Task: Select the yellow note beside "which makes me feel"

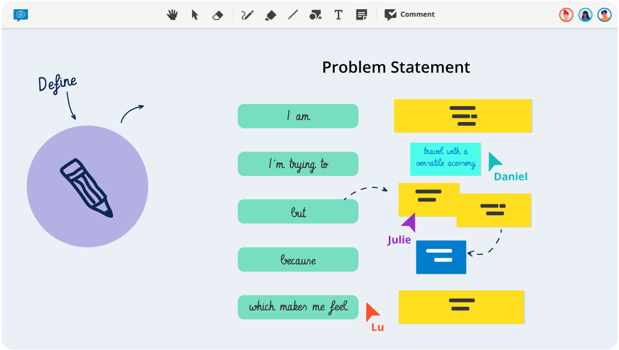Action: [x=462, y=307]
